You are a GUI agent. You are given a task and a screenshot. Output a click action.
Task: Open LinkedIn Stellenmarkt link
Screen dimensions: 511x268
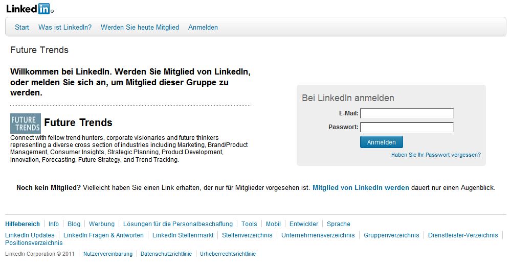coord(183,235)
